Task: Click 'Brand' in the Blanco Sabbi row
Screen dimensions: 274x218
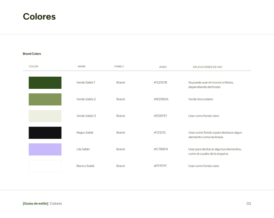Action: pos(121,166)
